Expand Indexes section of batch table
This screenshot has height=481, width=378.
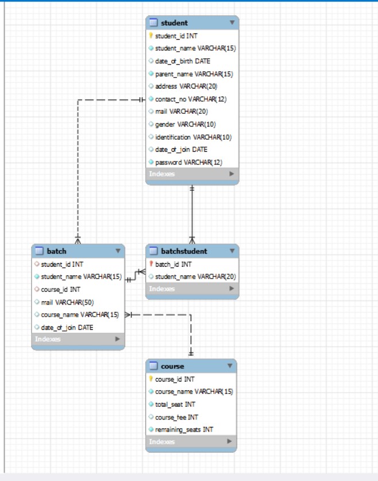point(117,339)
